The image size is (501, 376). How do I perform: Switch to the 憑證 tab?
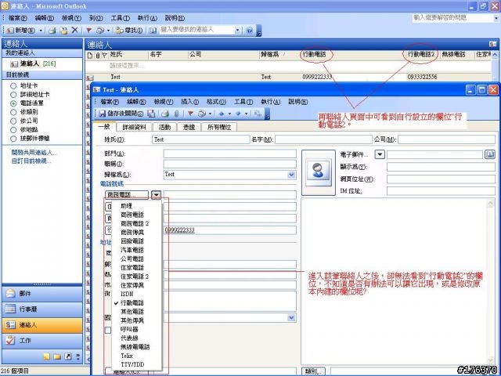click(x=189, y=127)
